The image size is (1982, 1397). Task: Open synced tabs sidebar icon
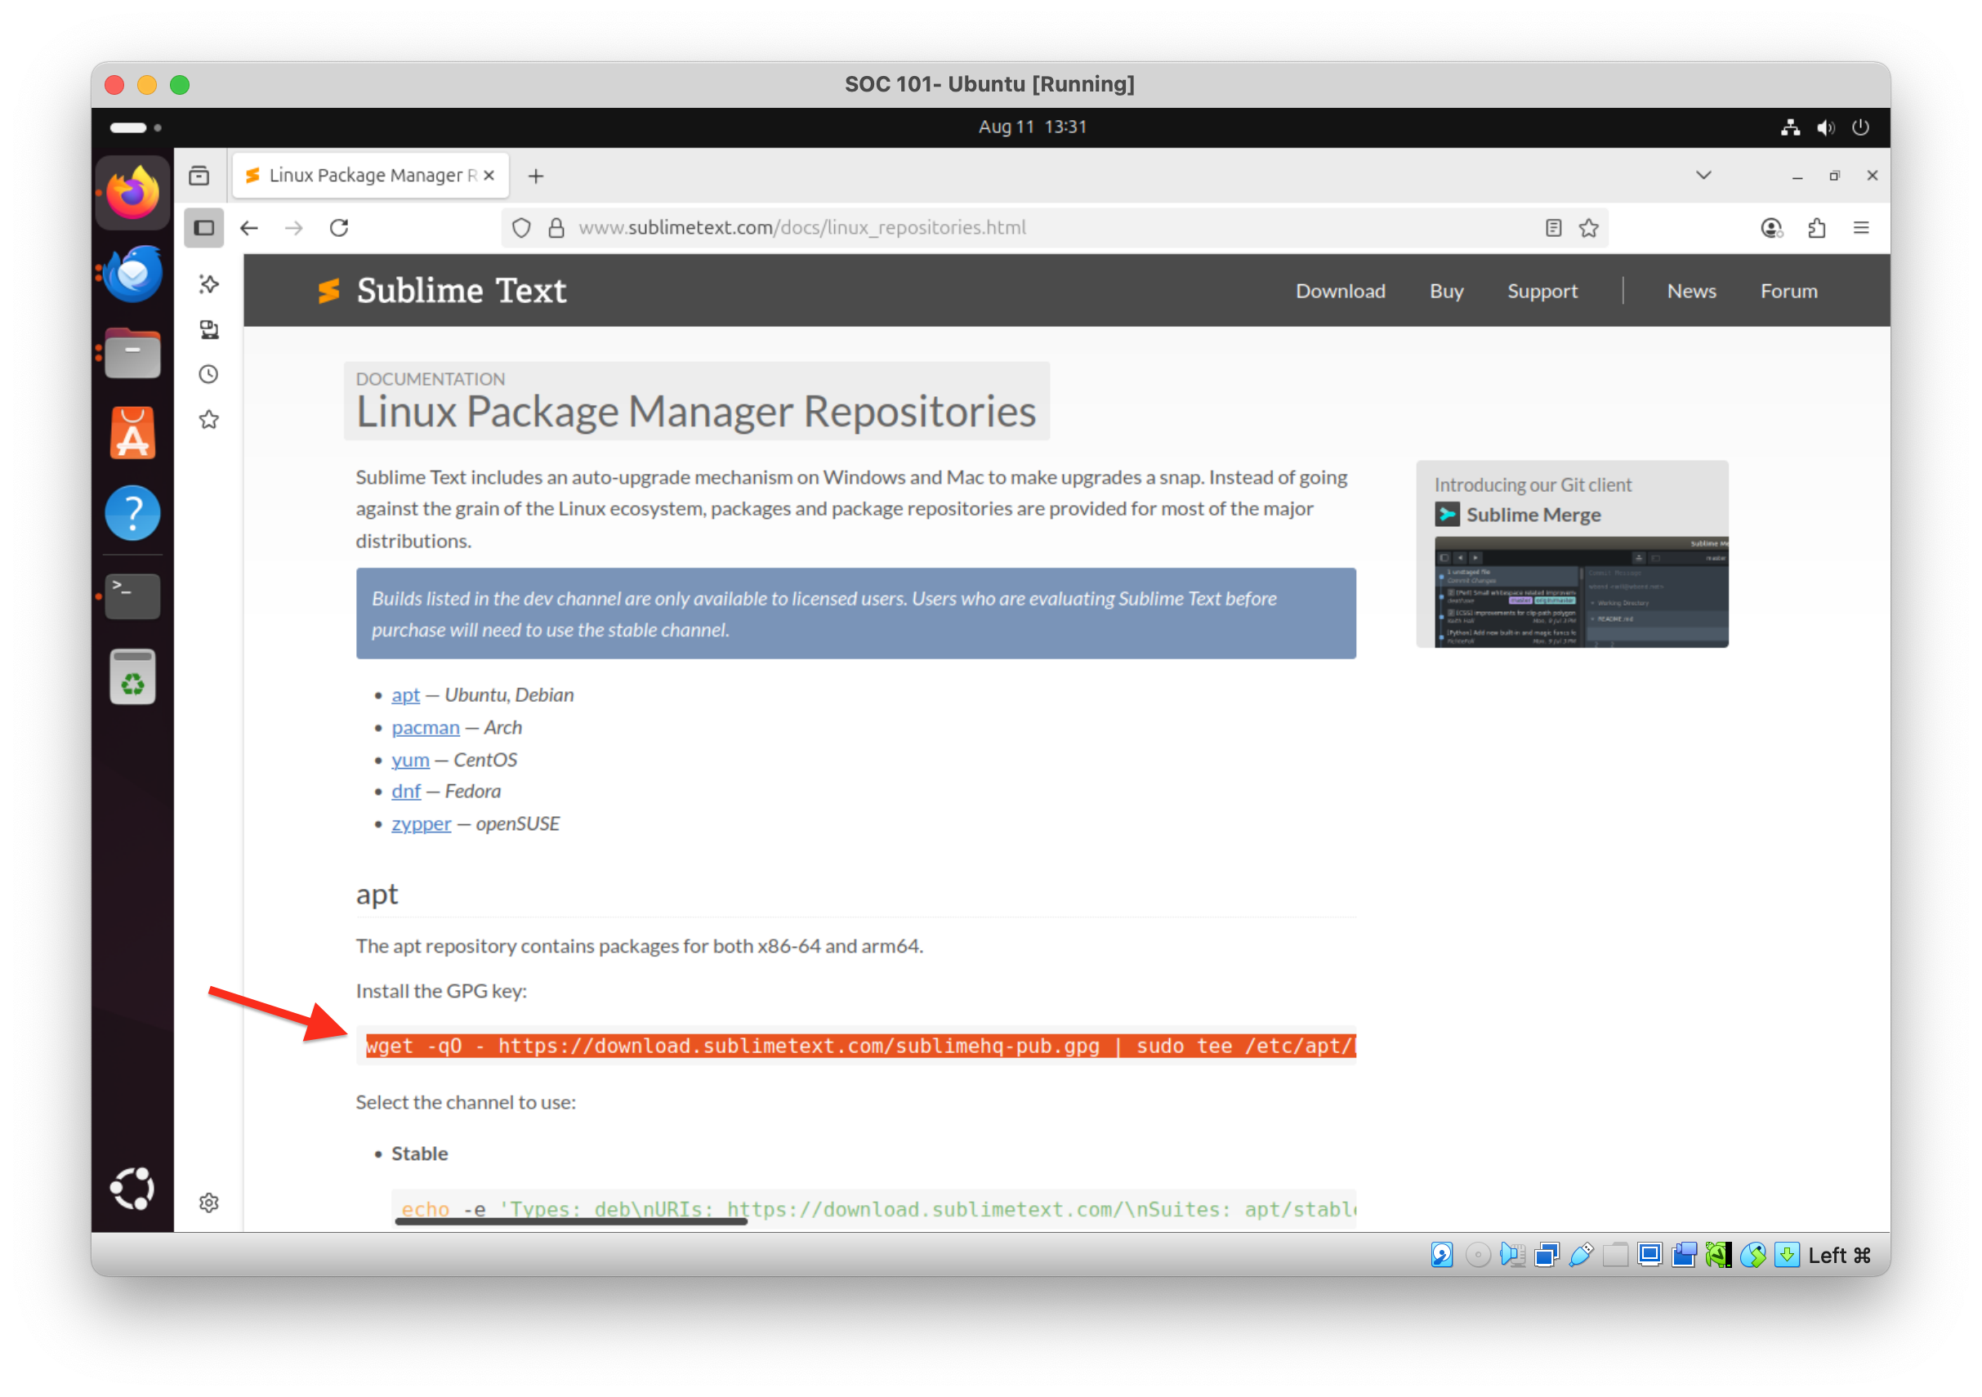[209, 329]
